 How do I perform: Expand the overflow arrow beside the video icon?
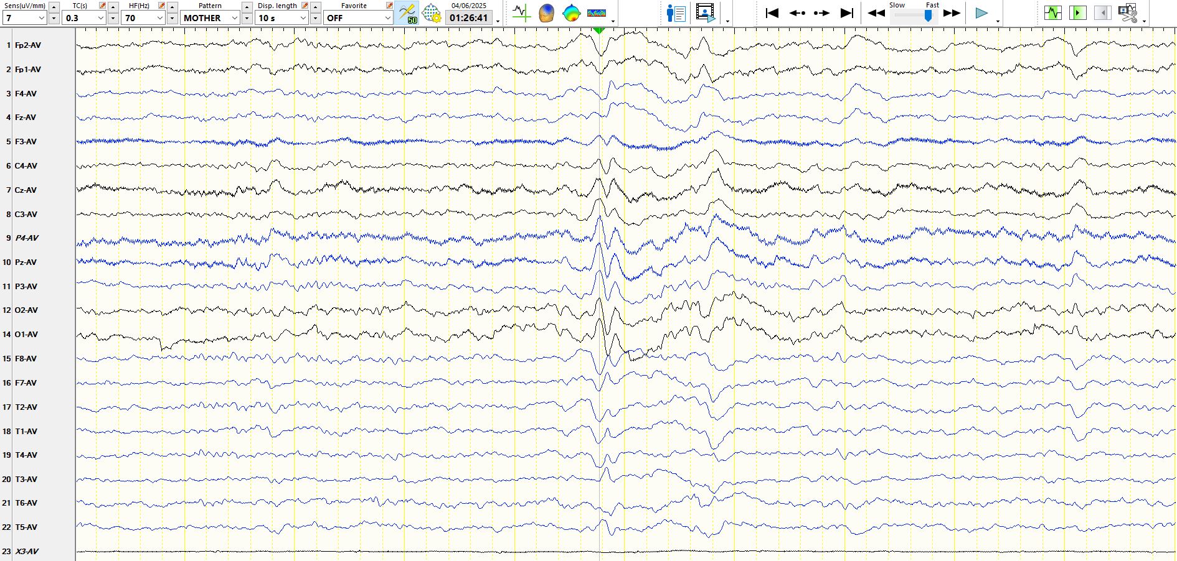coord(727,21)
